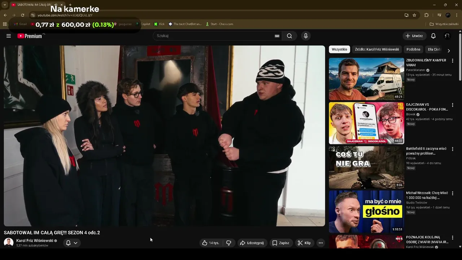The image size is (462, 260).
Task: Open Karol Friz Wiśniewski channel avatar
Action: (9, 243)
